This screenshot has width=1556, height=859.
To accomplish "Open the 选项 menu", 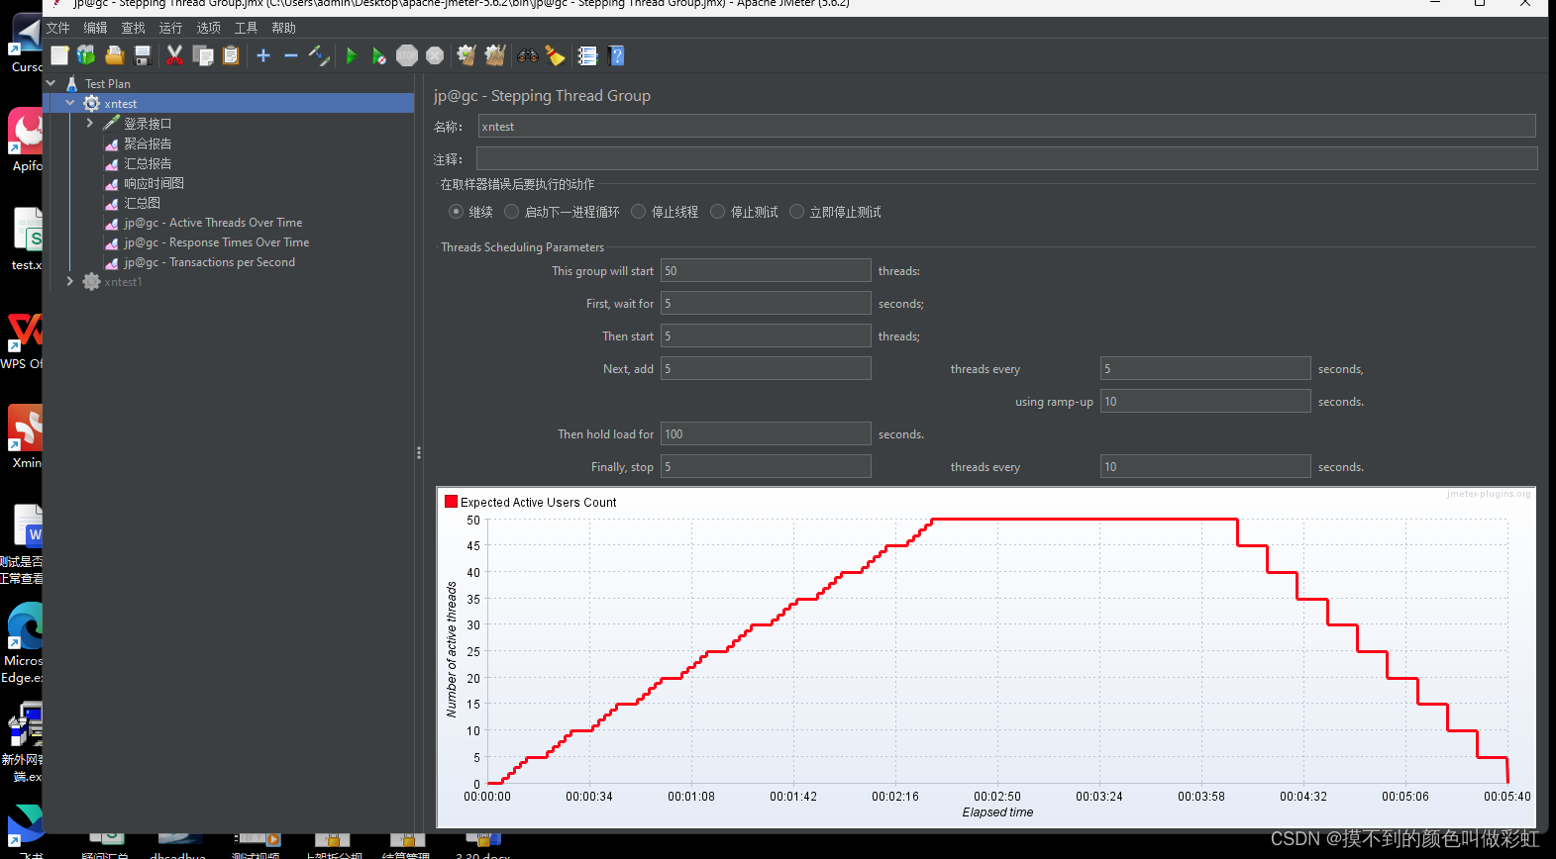I will coord(208,28).
